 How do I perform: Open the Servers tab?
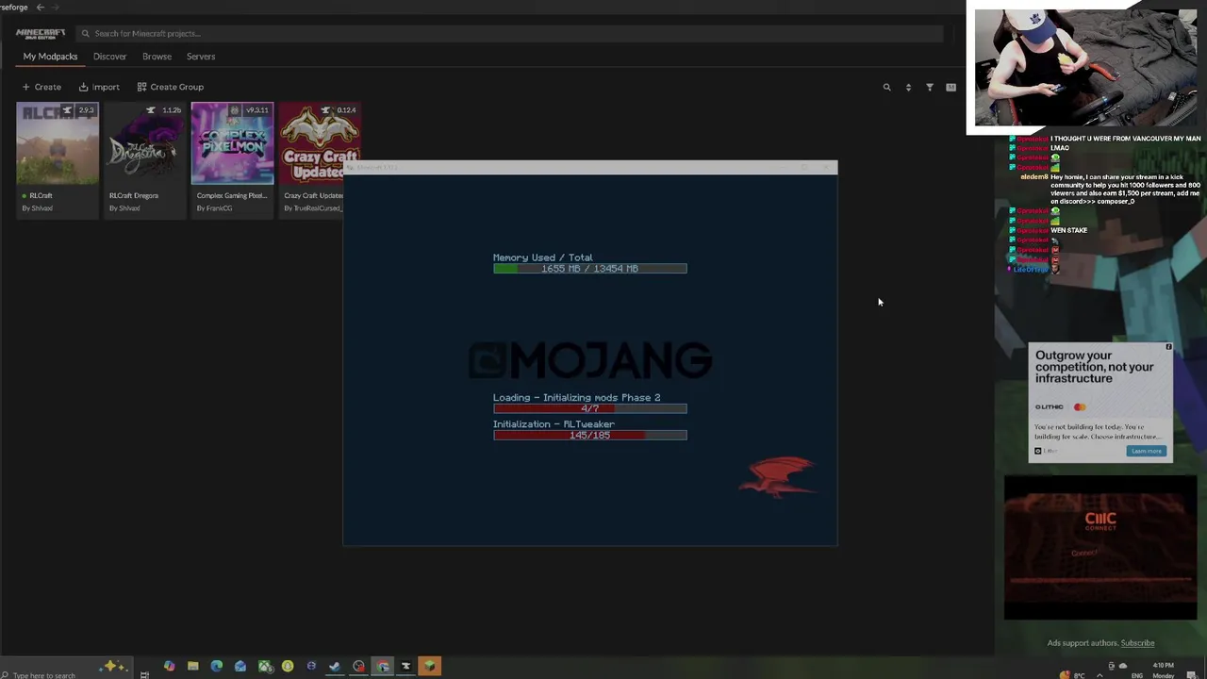pos(201,57)
